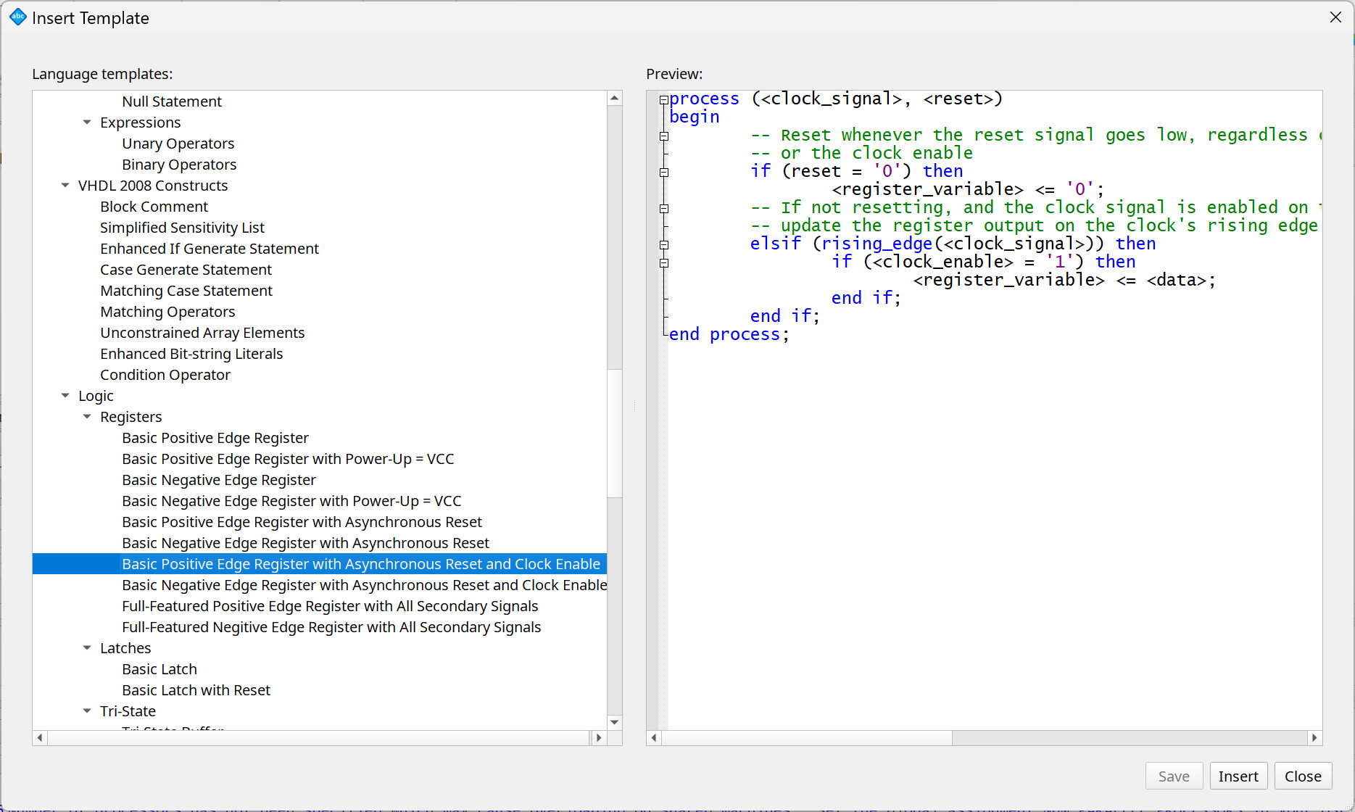Collapse the Tri-State section
This screenshot has height=812, width=1355.
pos(87,711)
